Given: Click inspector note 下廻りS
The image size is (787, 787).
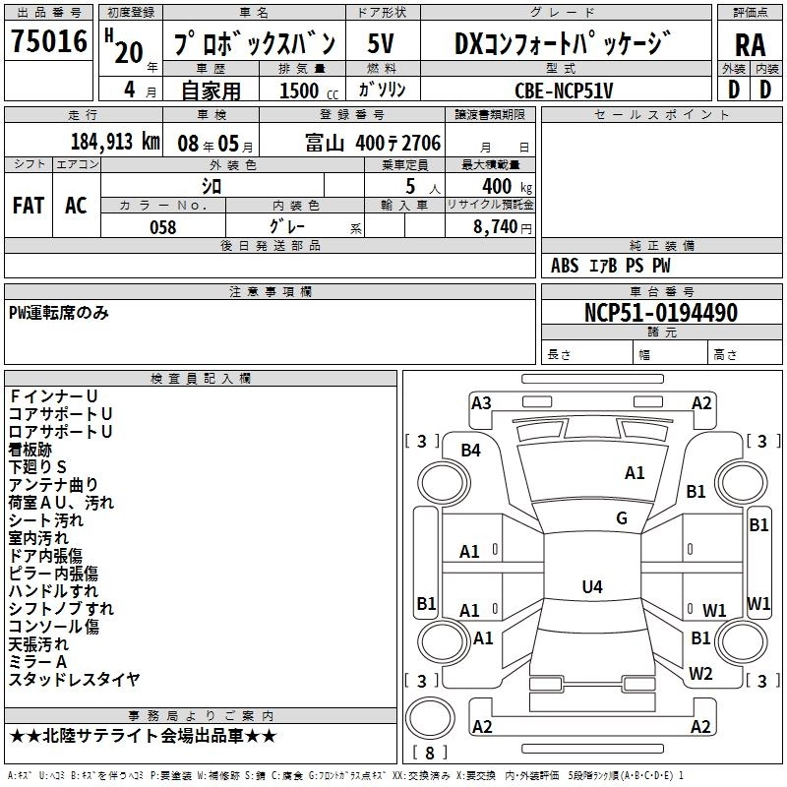Looking at the screenshot, I should tap(37, 466).
